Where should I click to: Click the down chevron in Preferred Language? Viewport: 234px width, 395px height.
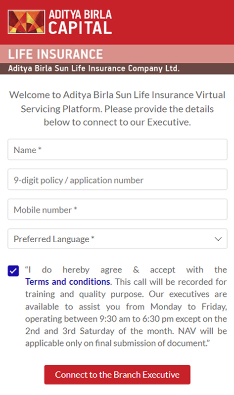(218, 239)
